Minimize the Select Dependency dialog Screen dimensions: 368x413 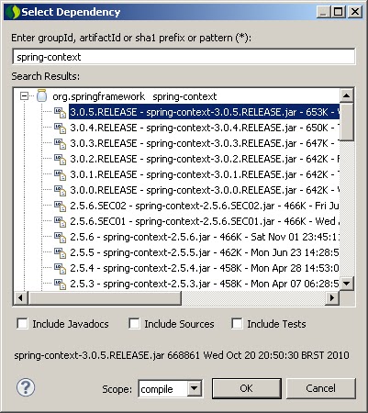tap(324, 12)
